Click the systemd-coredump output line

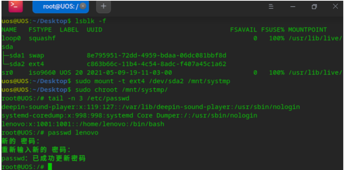click(129, 115)
